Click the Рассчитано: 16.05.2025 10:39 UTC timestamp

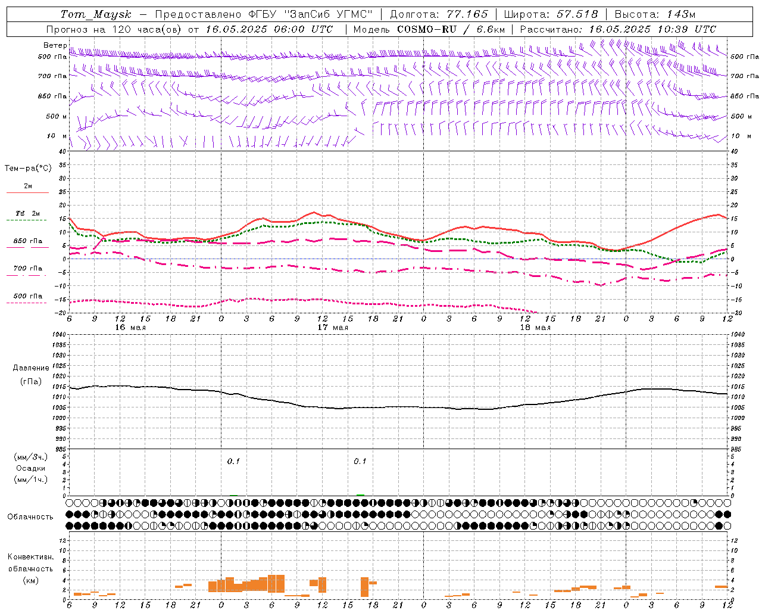618,29
